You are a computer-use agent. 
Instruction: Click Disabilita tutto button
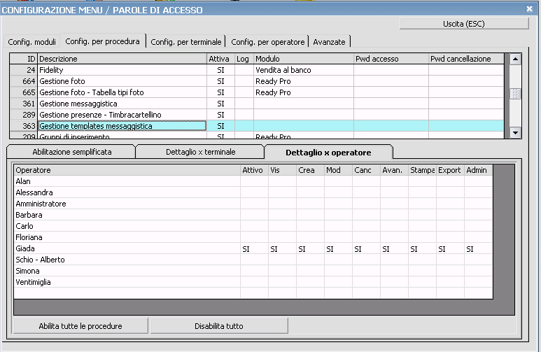219,326
